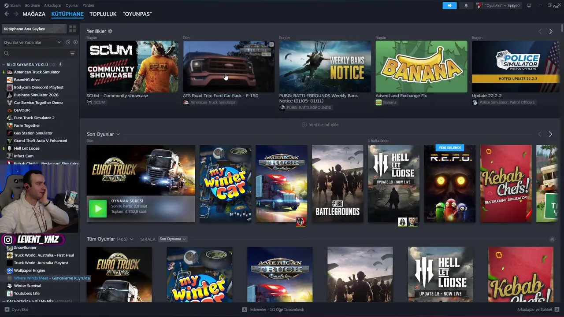The image size is (564, 317).
Task: Click the Wallpaper Engine icon in sidebar
Action: pyautogui.click(x=10, y=270)
